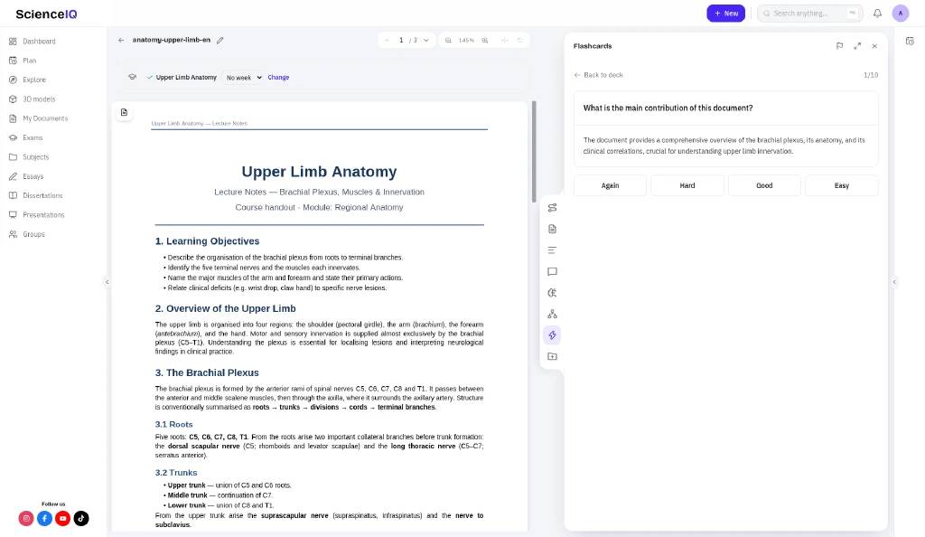Open notifications bell
The image size is (925, 537).
(x=877, y=13)
